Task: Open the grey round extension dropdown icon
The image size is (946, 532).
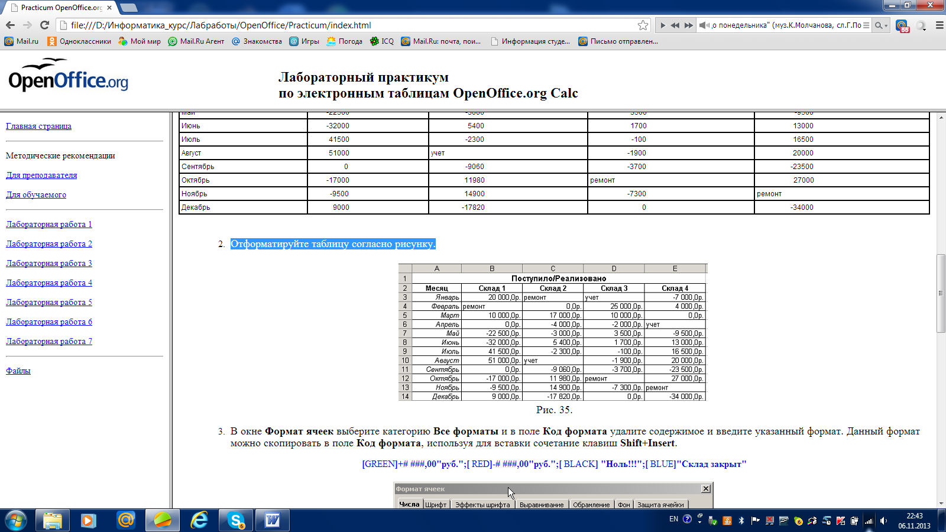Action: click(x=921, y=25)
